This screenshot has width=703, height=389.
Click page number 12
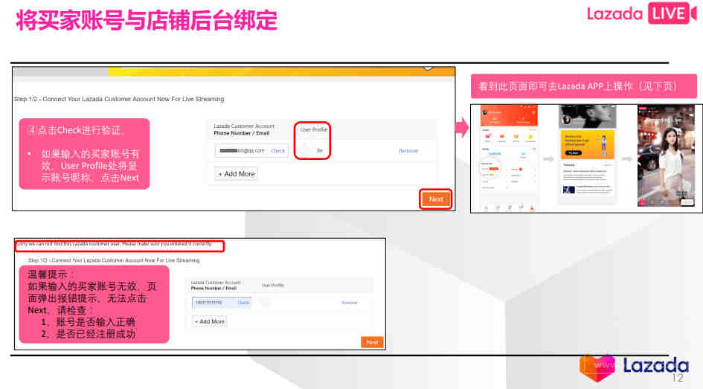tap(678, 378)
